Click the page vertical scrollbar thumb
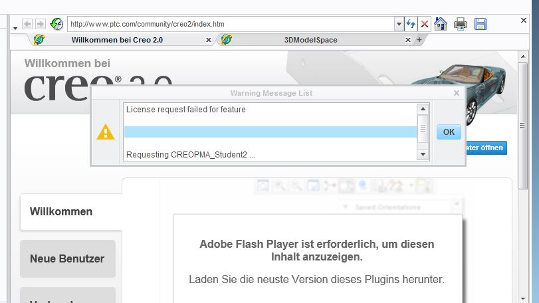Image resolution: width=539 pixels, height=303 pixels. [x=523, y=126]
